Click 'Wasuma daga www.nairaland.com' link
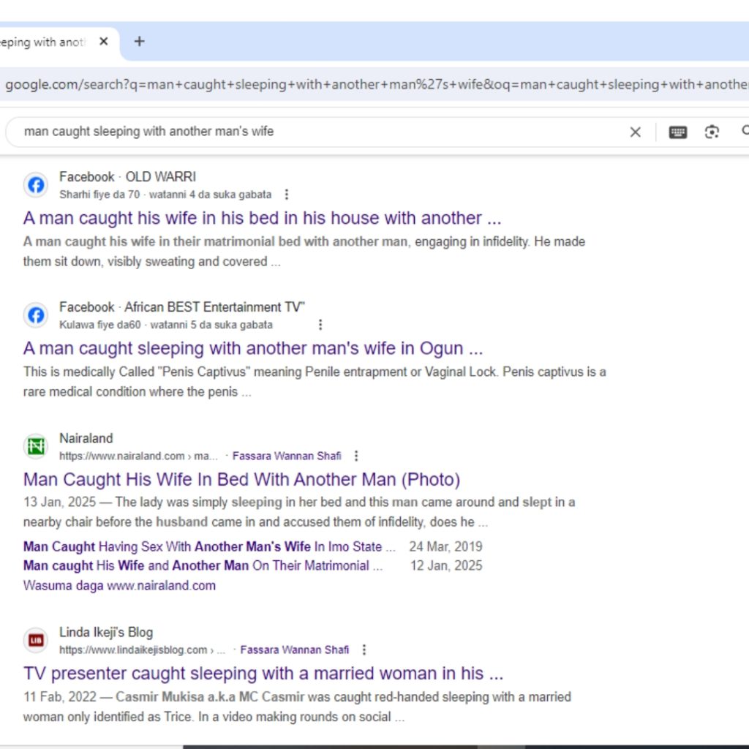The height and width of the screenshot is (749, 749). (x=119, y=586)
